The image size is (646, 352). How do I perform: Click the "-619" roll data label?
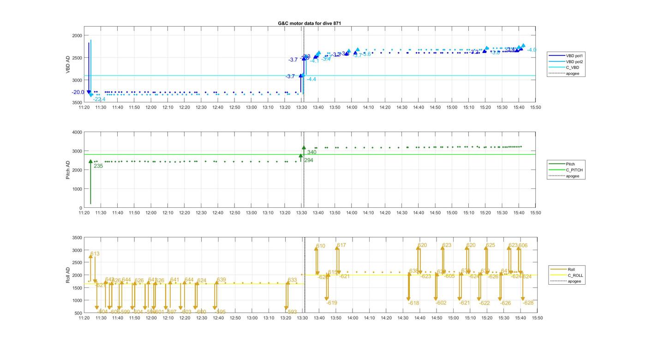[332, 303]
